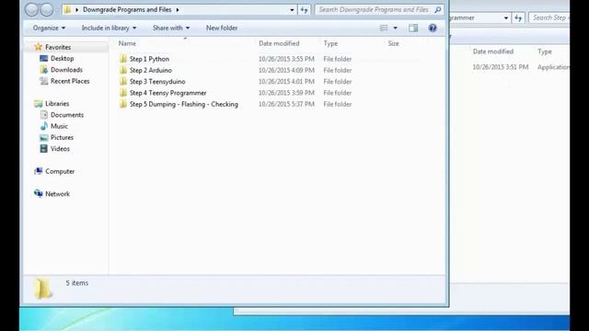
Task: Select Music under Libraries
Action: click(59, 126)
